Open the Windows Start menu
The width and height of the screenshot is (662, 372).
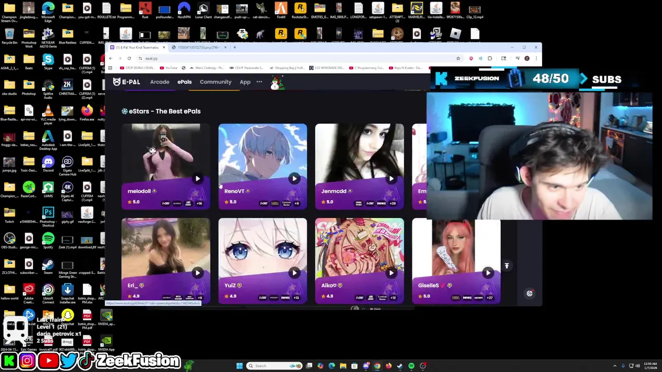tap(239, 366)
